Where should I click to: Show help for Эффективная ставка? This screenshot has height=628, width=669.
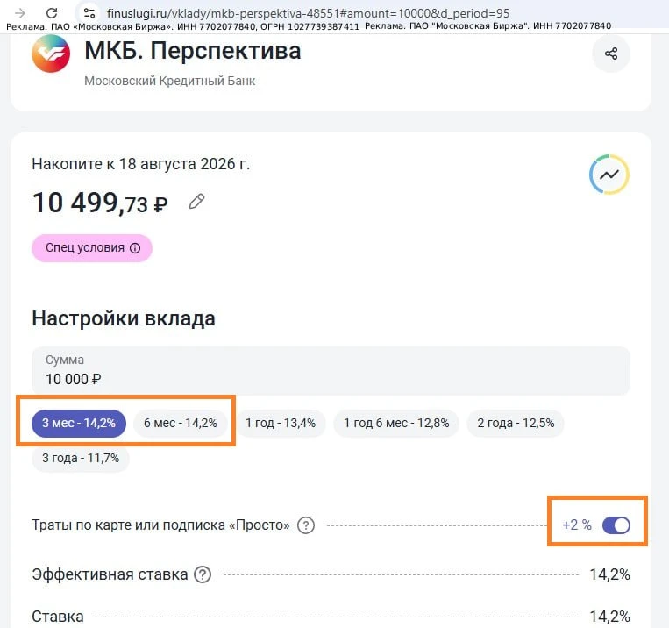click(203, 574)
